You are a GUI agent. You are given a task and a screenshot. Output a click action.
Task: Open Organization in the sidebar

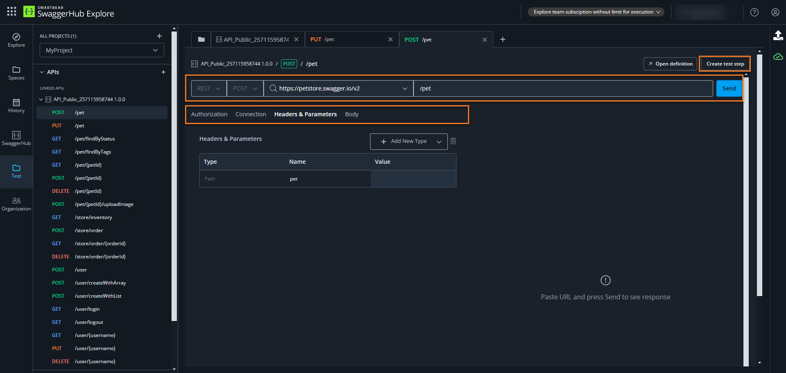tap(16, 204)
